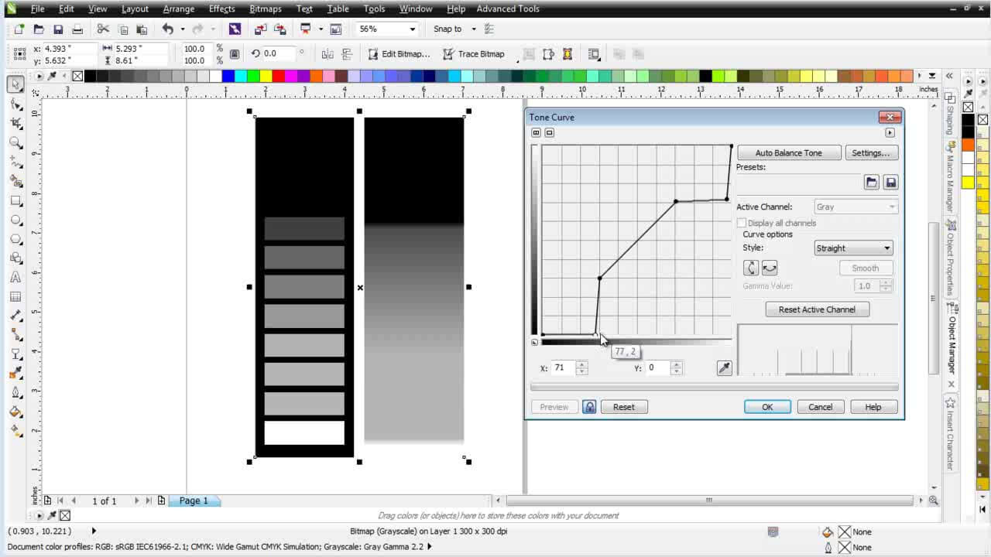This screenshot has height=557, width=991.
Task: Open the zoom level 56% dropdown
Action: tap(413, 29)
